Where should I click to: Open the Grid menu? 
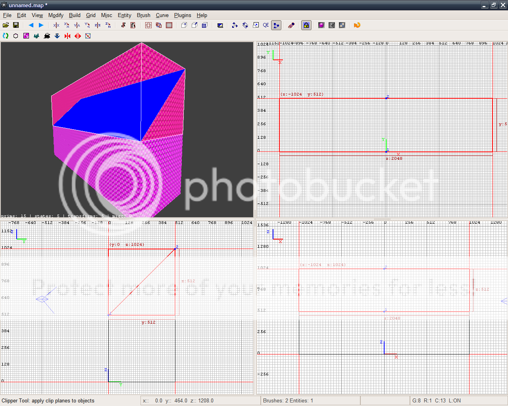click(90, 15)
